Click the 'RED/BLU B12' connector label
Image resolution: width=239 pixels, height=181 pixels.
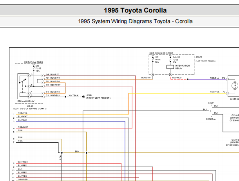pos(218,78)
